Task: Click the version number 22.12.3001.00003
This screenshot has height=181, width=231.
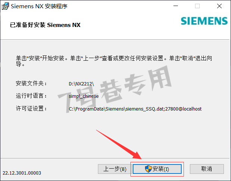Action: [x=22, y=173]
